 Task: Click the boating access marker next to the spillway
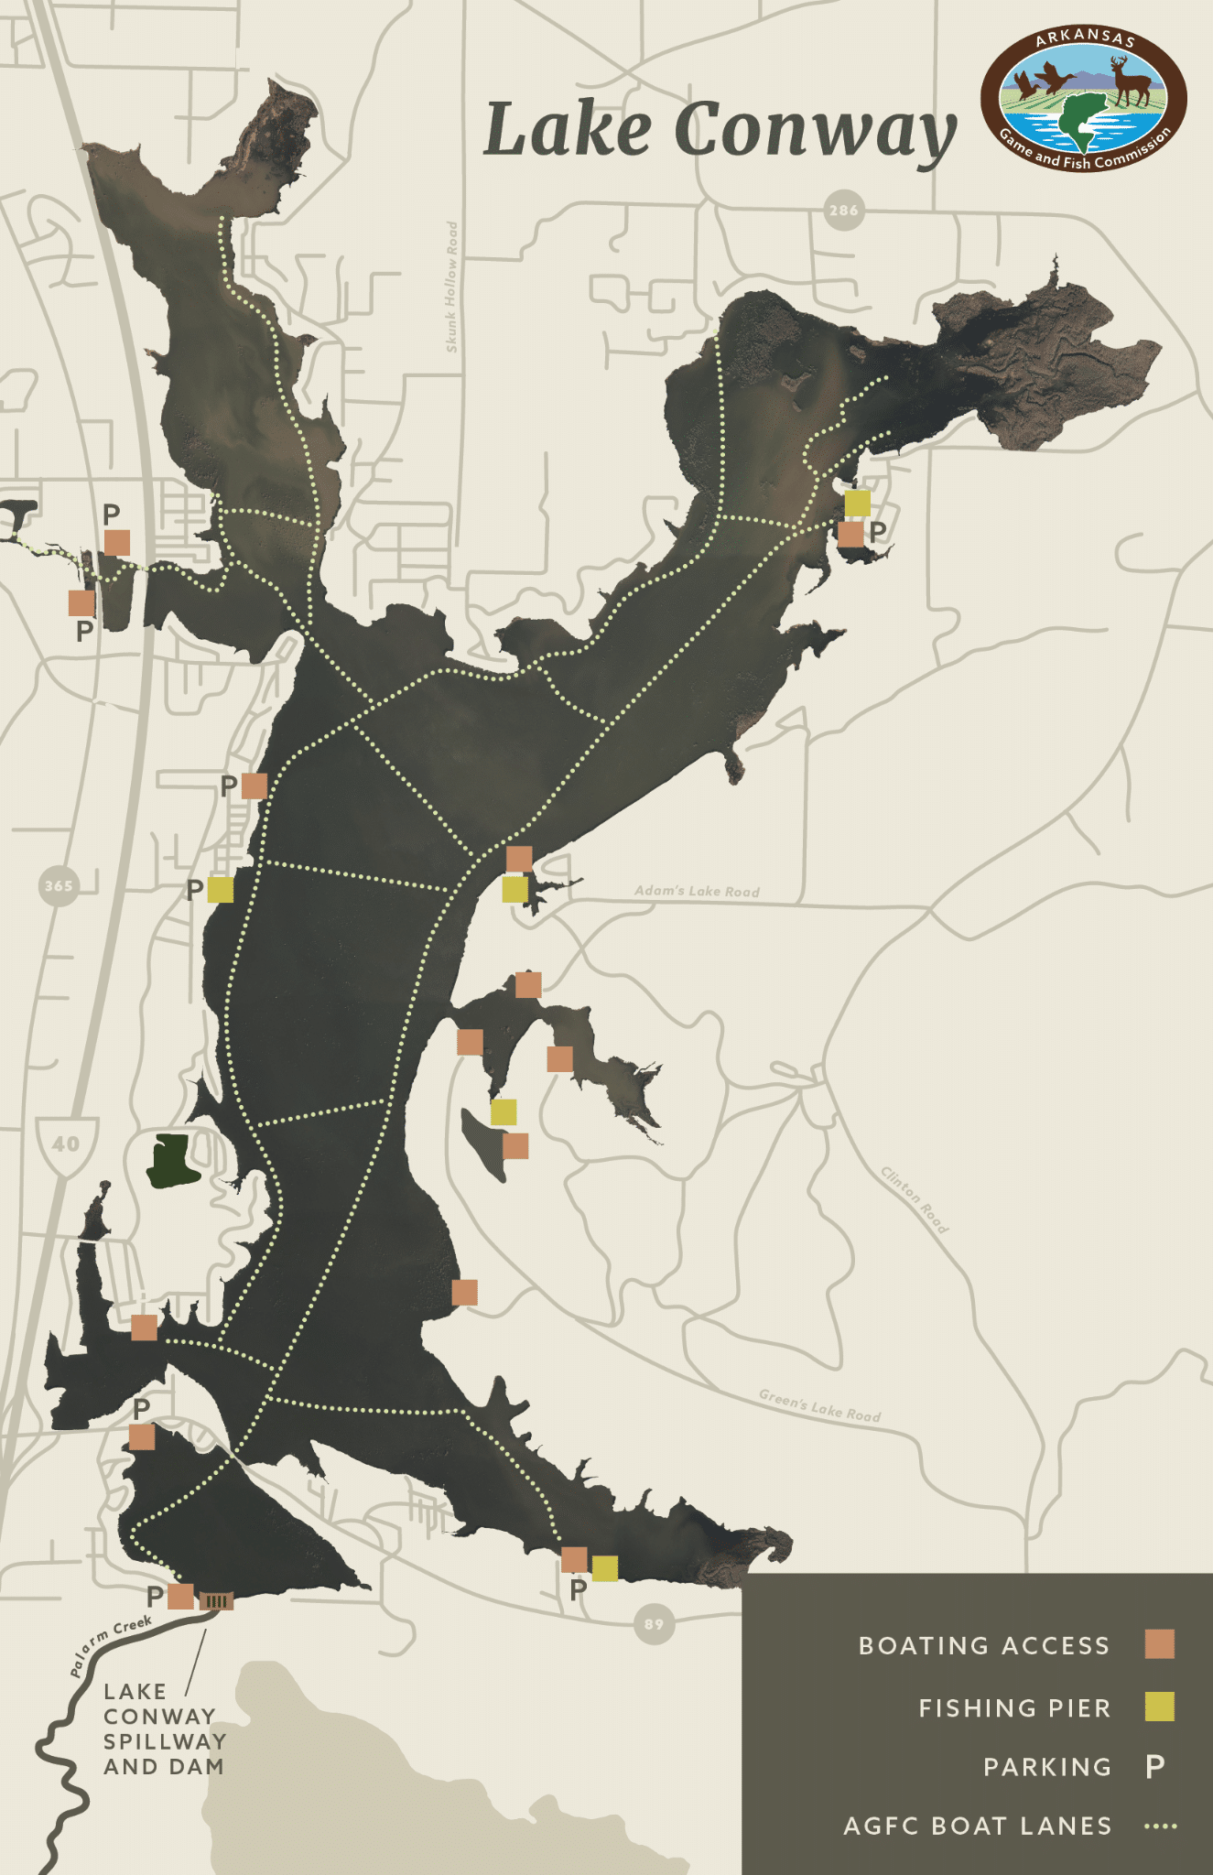click(181, 1596)
